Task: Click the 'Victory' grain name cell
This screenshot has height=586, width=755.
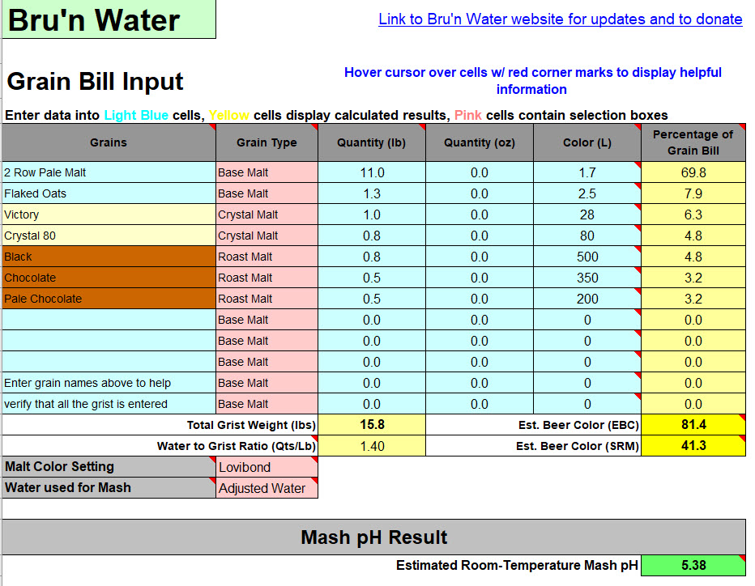Action: 109,214
